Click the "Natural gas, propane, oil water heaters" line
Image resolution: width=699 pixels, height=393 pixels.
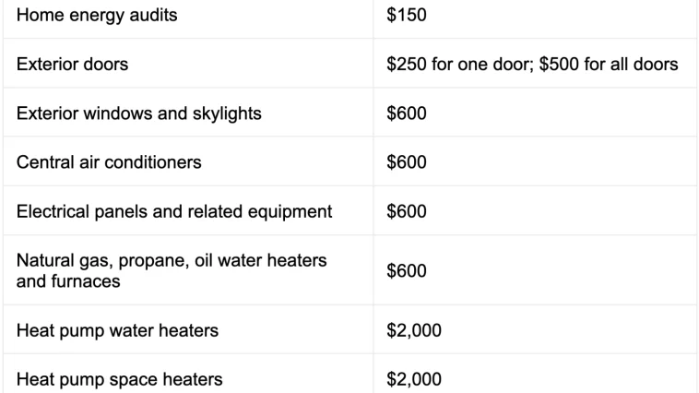click(172, 261)
